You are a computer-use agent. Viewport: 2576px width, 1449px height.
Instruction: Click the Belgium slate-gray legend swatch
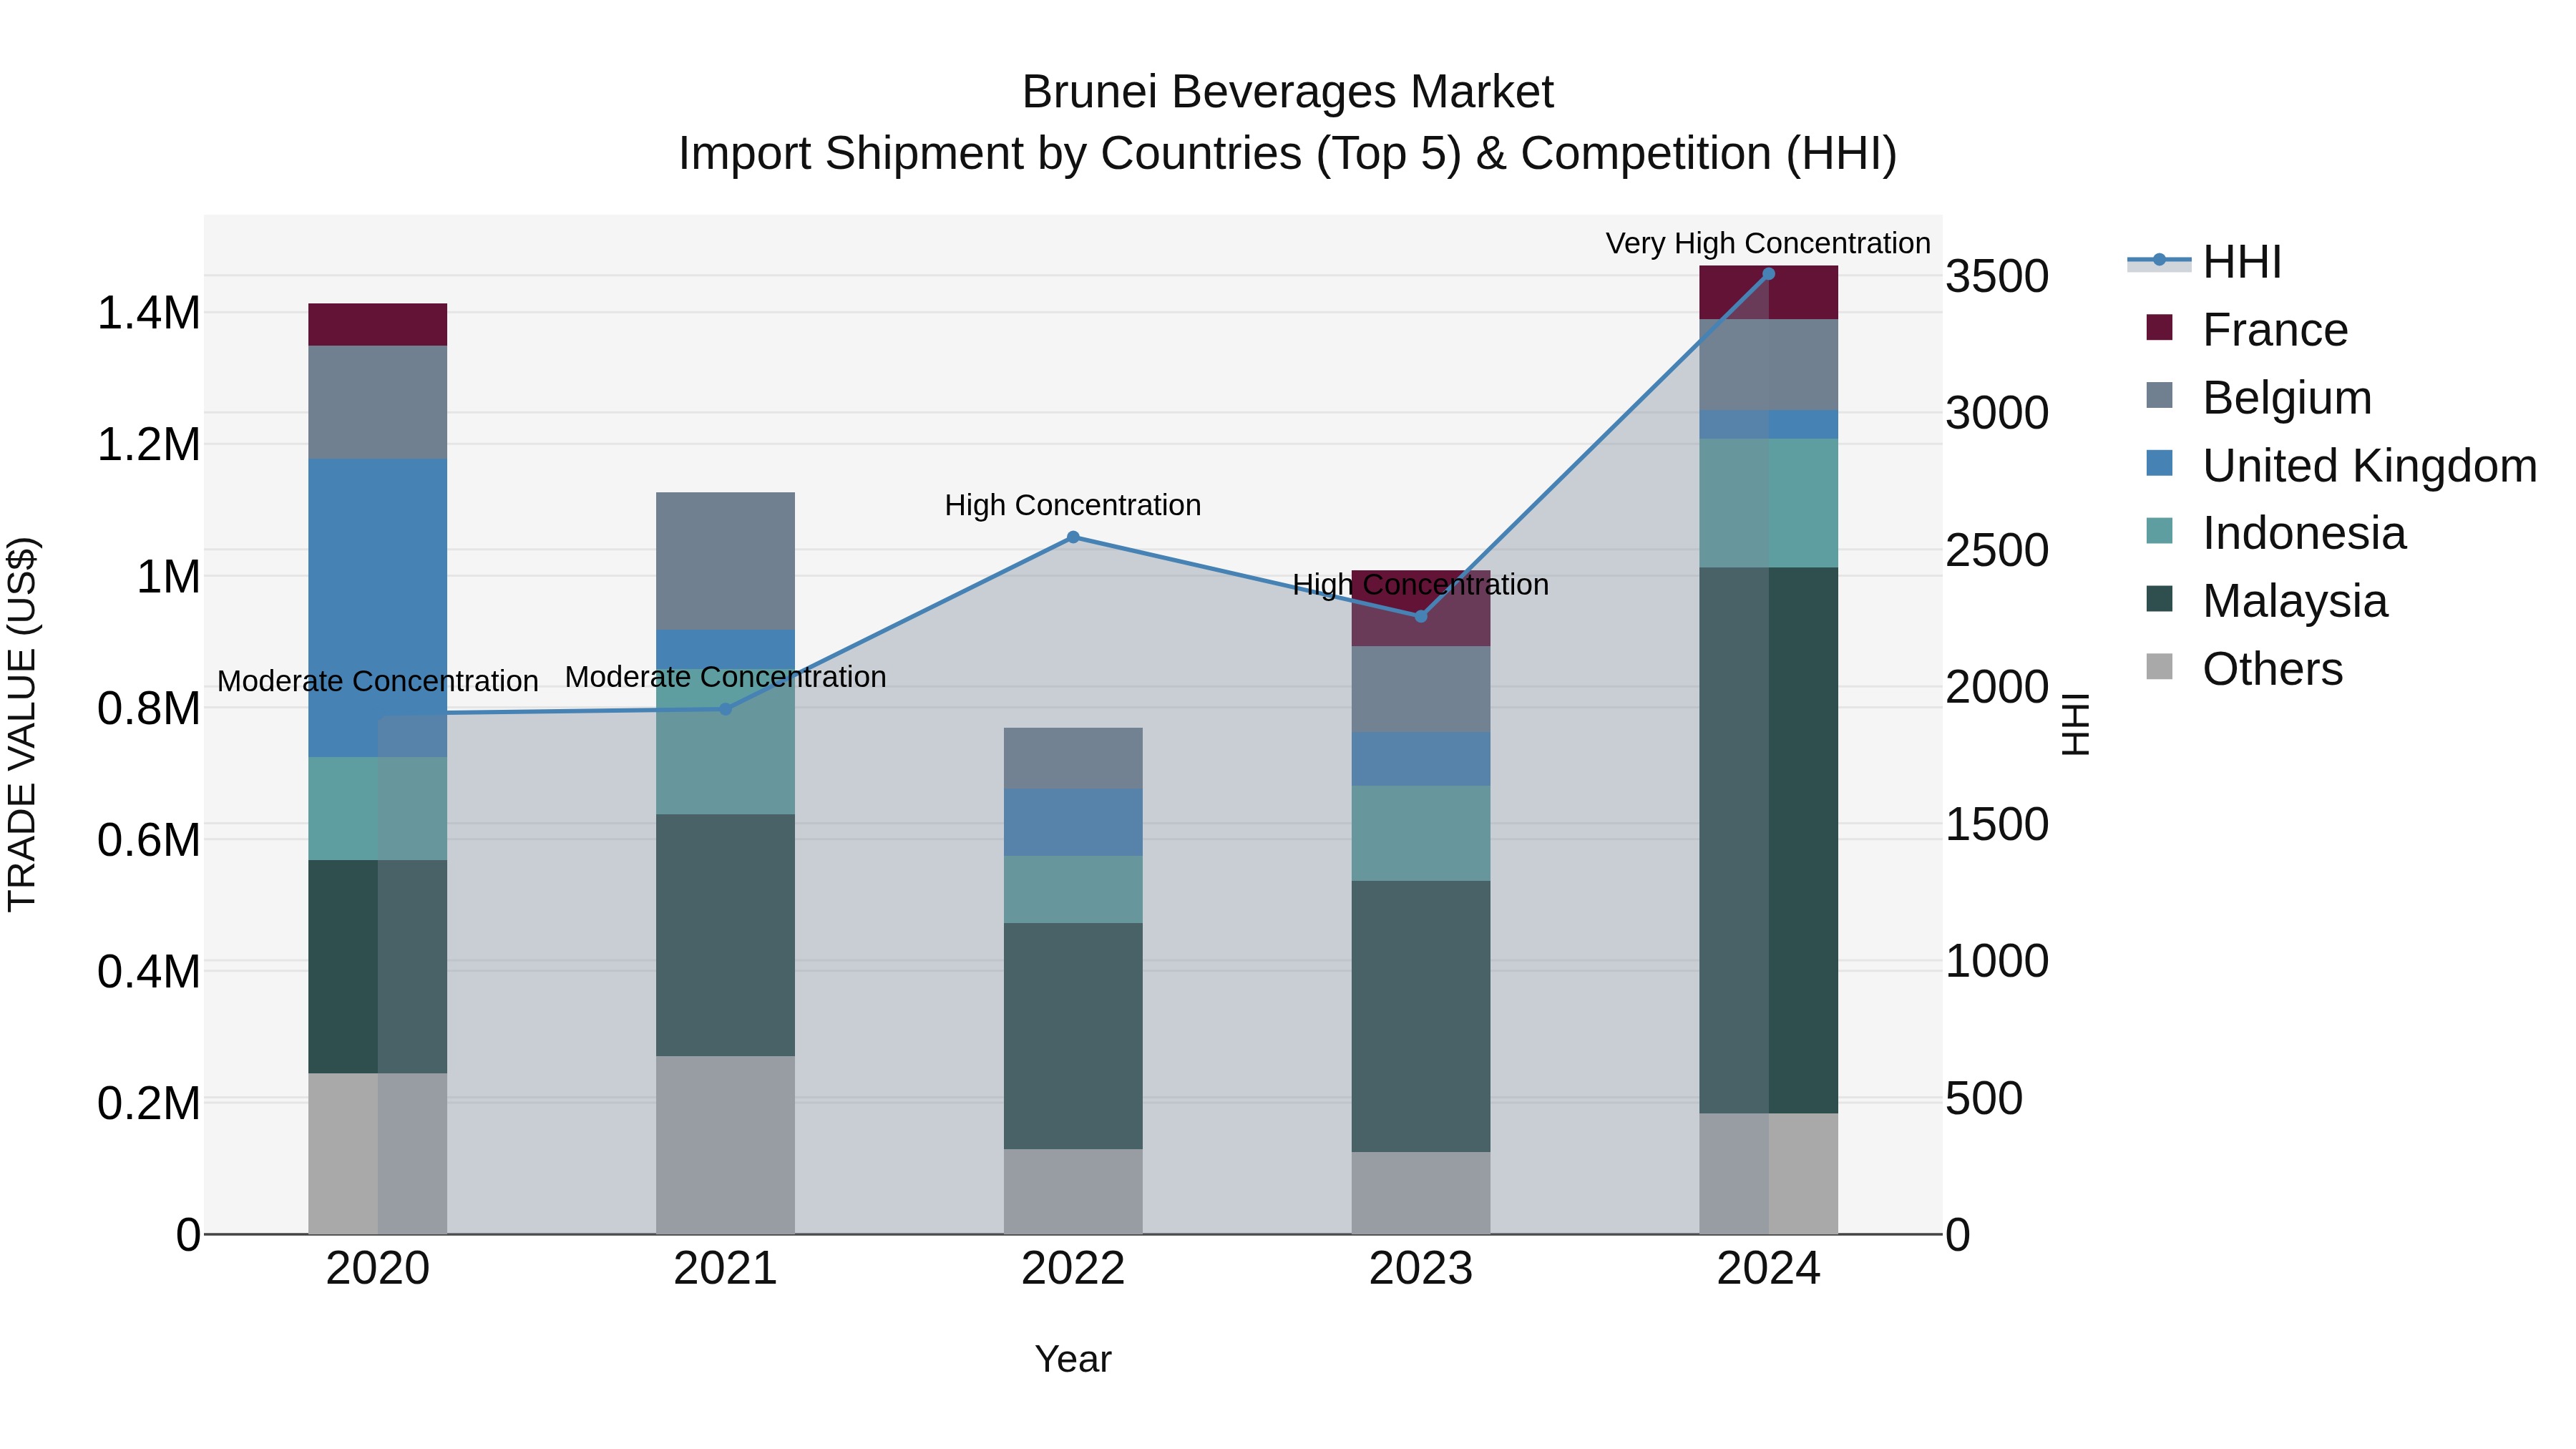click(2159, 395)
